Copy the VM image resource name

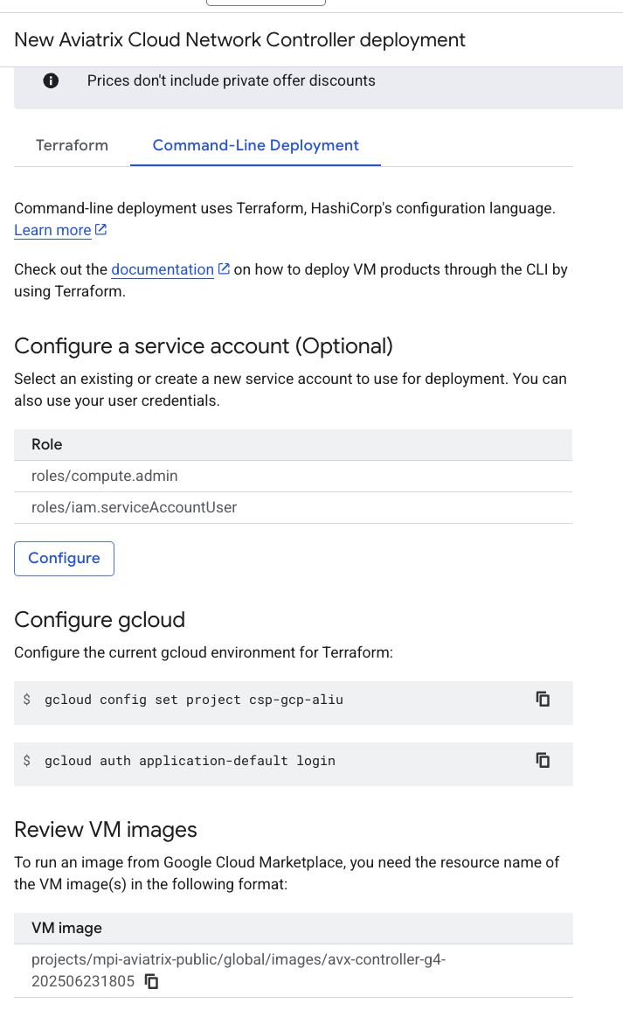click(152, 981)
